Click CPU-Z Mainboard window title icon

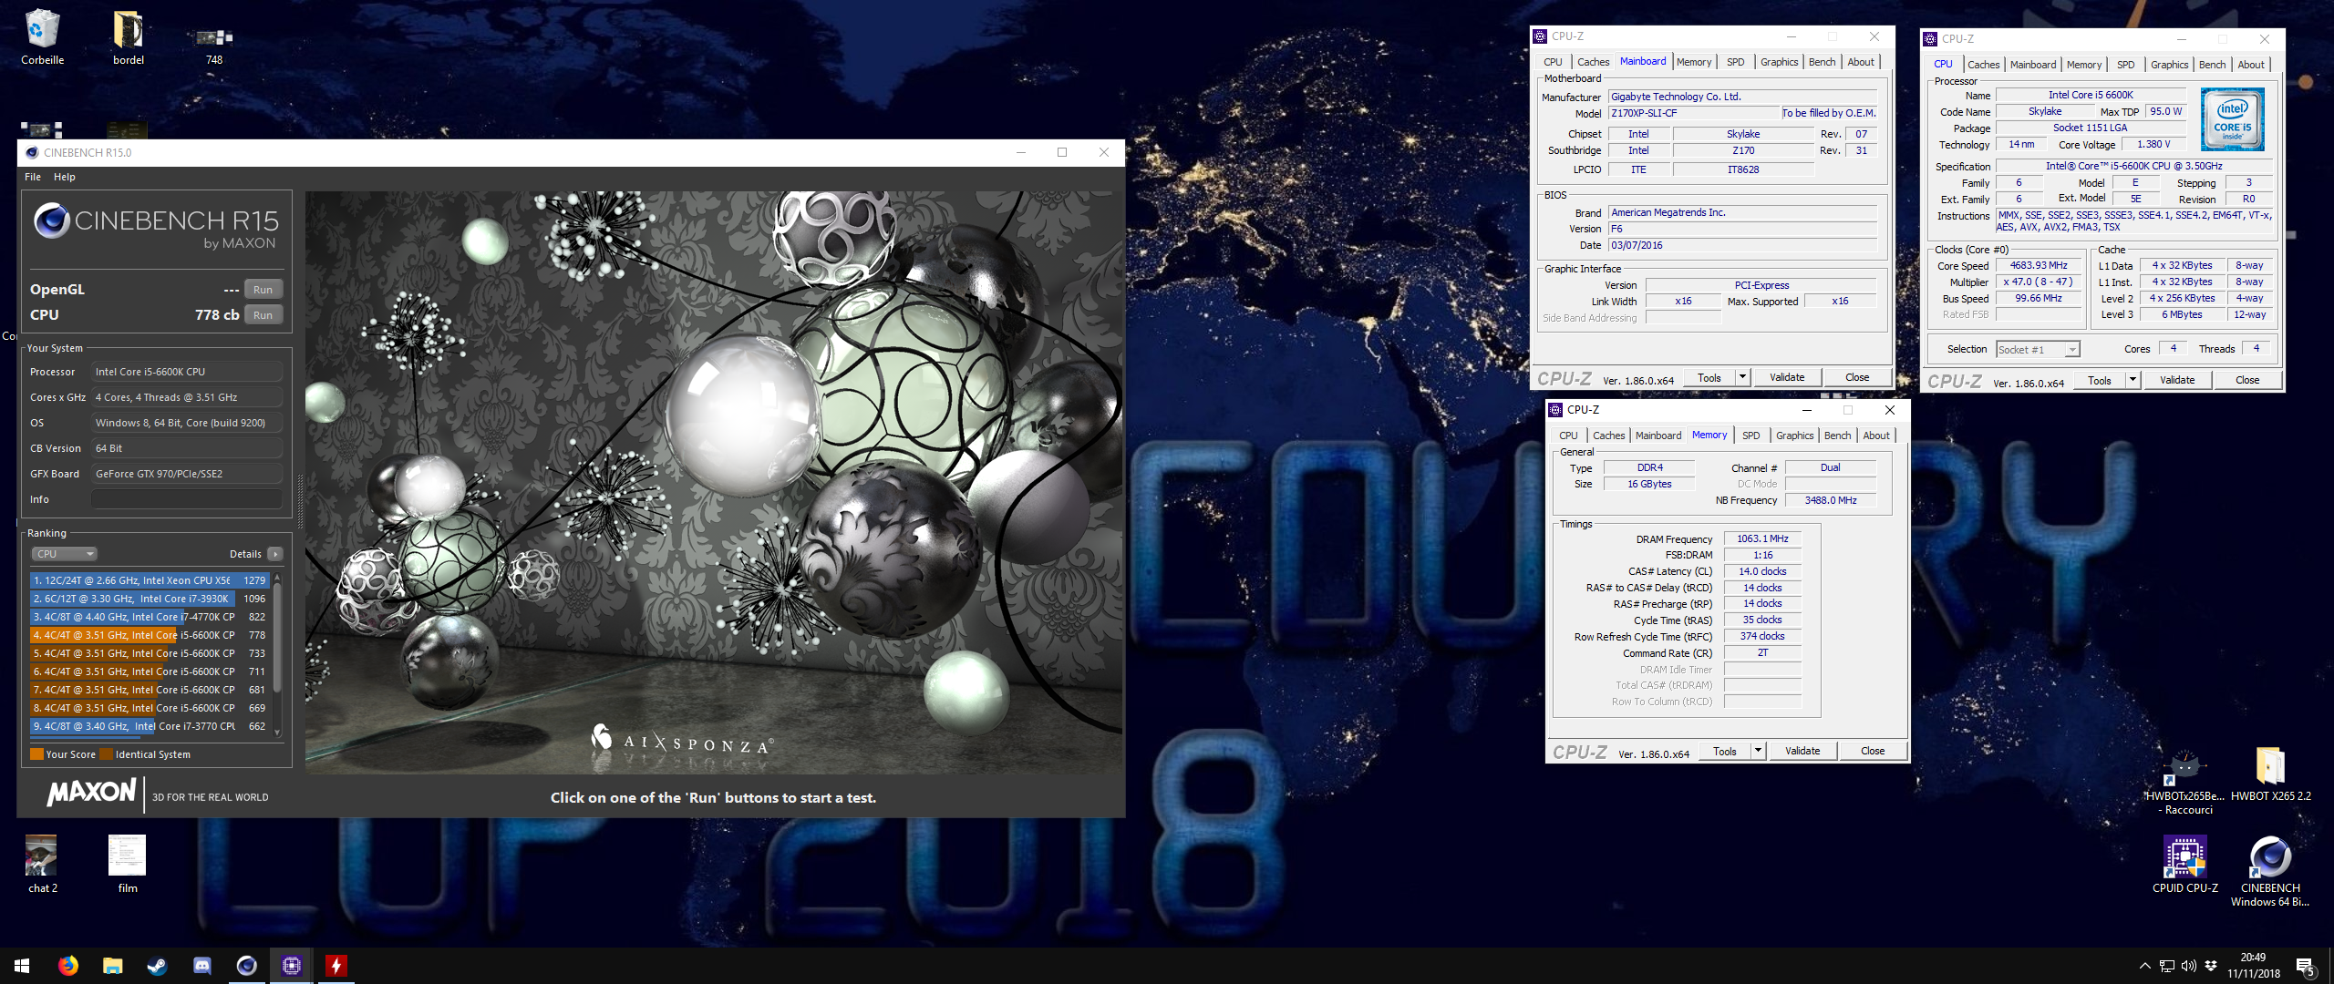(1541, 36)
